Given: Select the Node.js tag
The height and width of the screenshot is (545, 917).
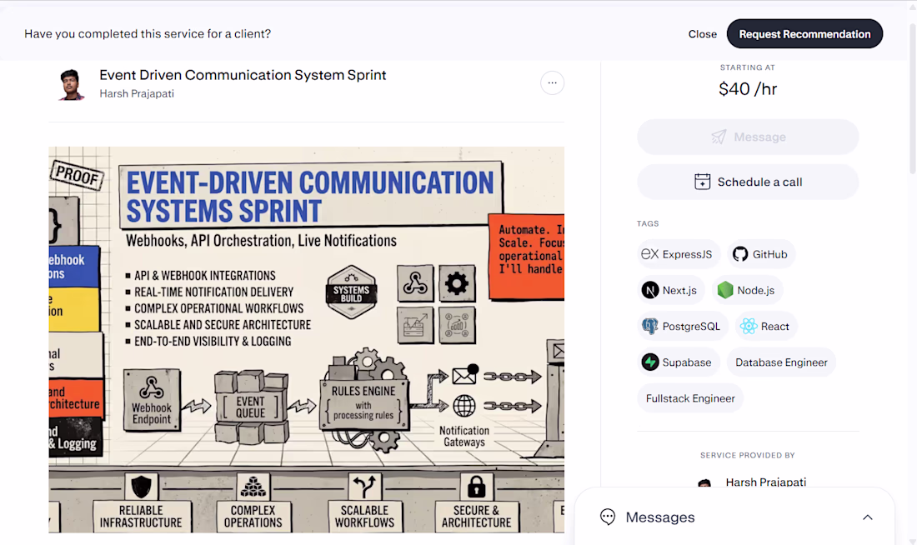Looking at the screenshot, I should click(747, 290).
